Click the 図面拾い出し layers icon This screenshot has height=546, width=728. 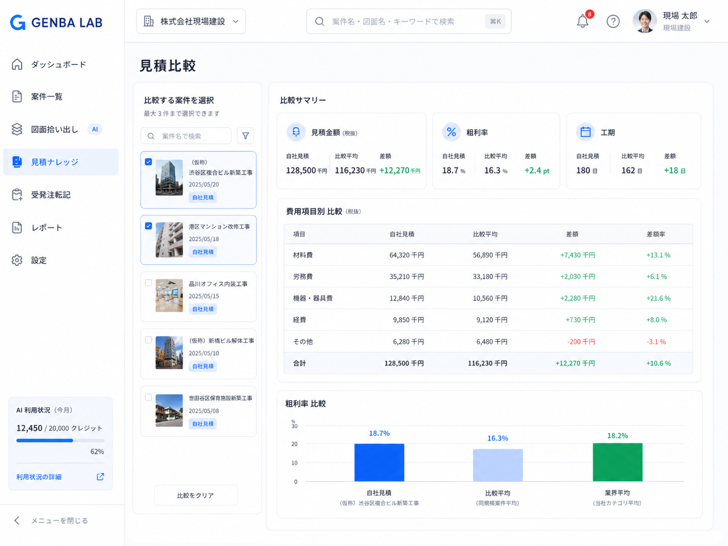[x=17, y=129]
